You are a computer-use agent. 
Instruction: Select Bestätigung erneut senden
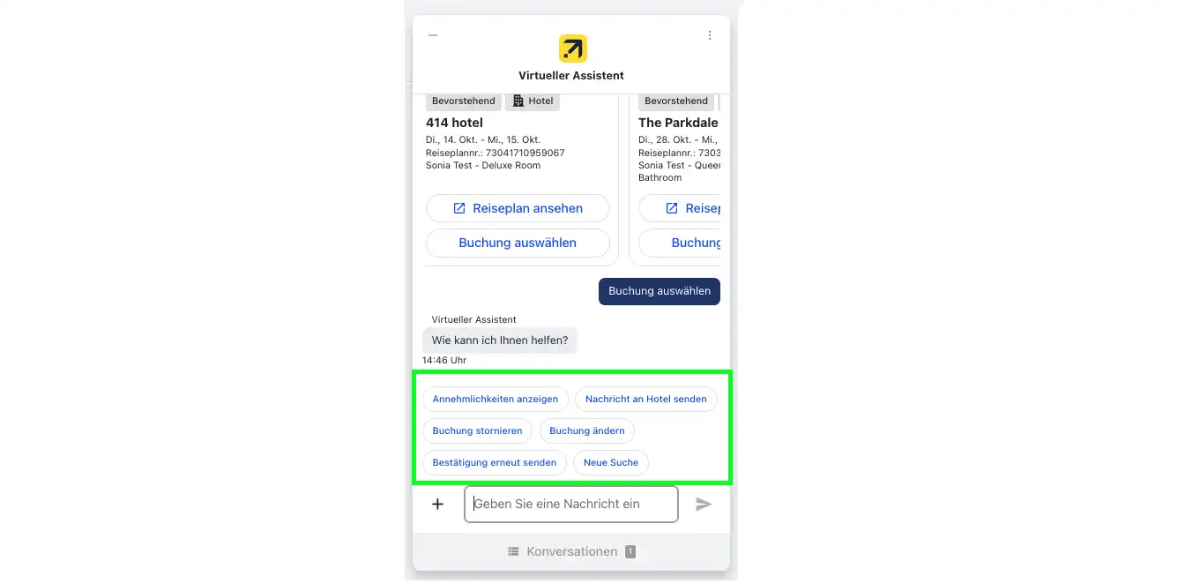495,462
